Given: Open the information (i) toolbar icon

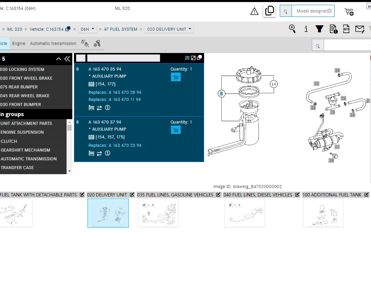Looking at the screenshot, I should [306, 29].
